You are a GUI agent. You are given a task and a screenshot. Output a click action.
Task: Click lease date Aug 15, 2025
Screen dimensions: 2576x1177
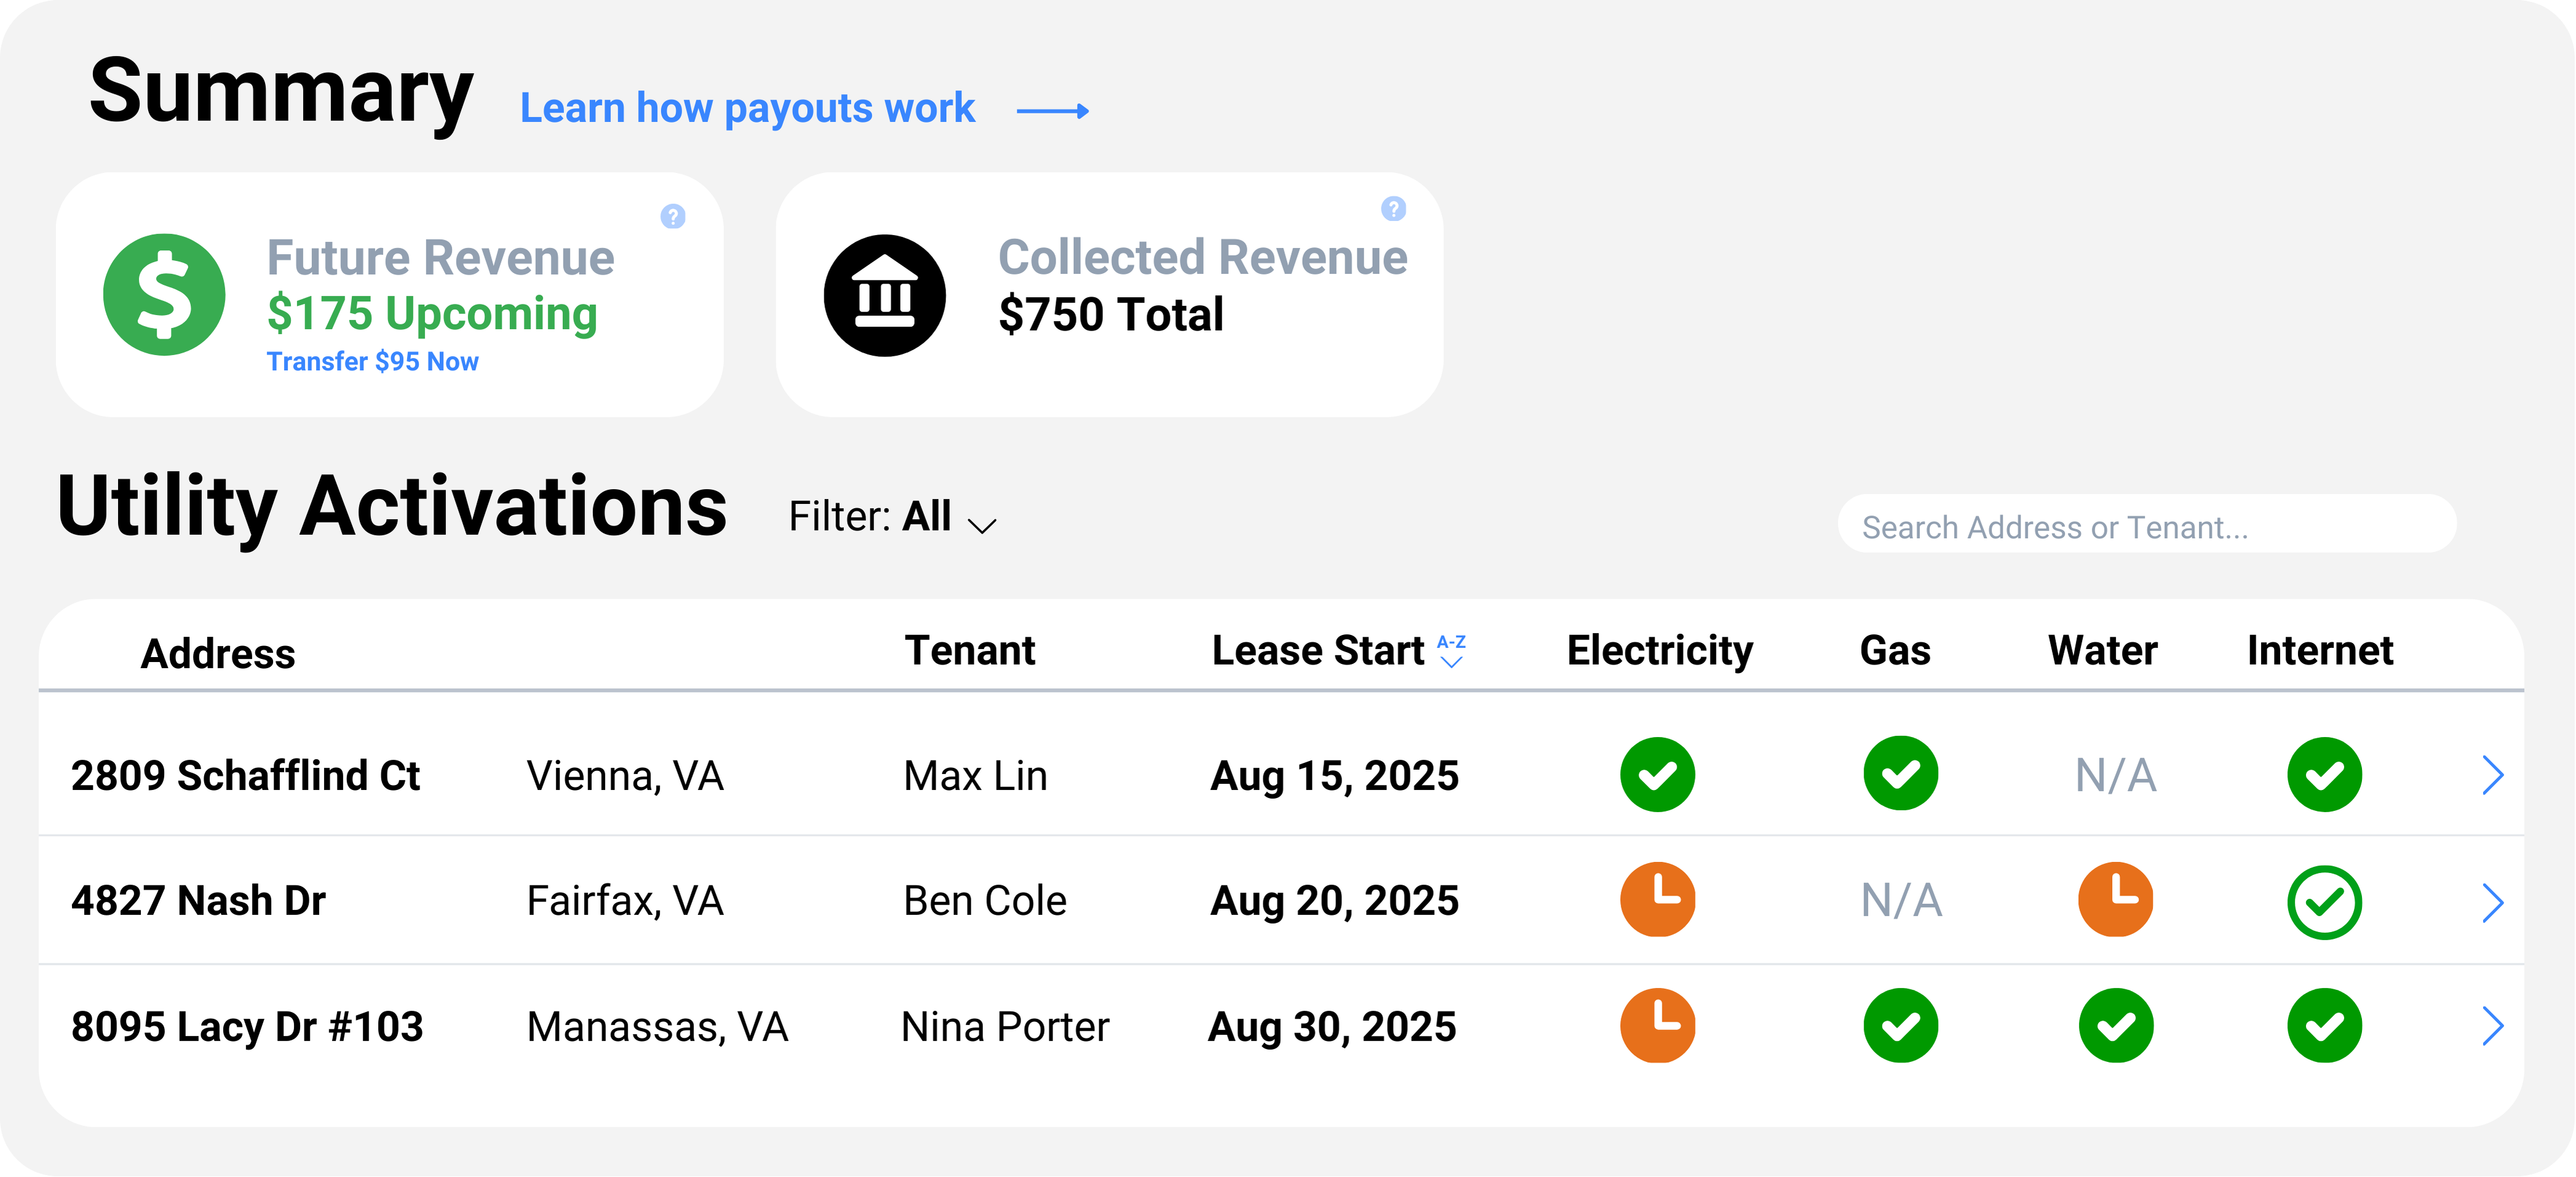pyautogui.click(x=1335, y=776)
